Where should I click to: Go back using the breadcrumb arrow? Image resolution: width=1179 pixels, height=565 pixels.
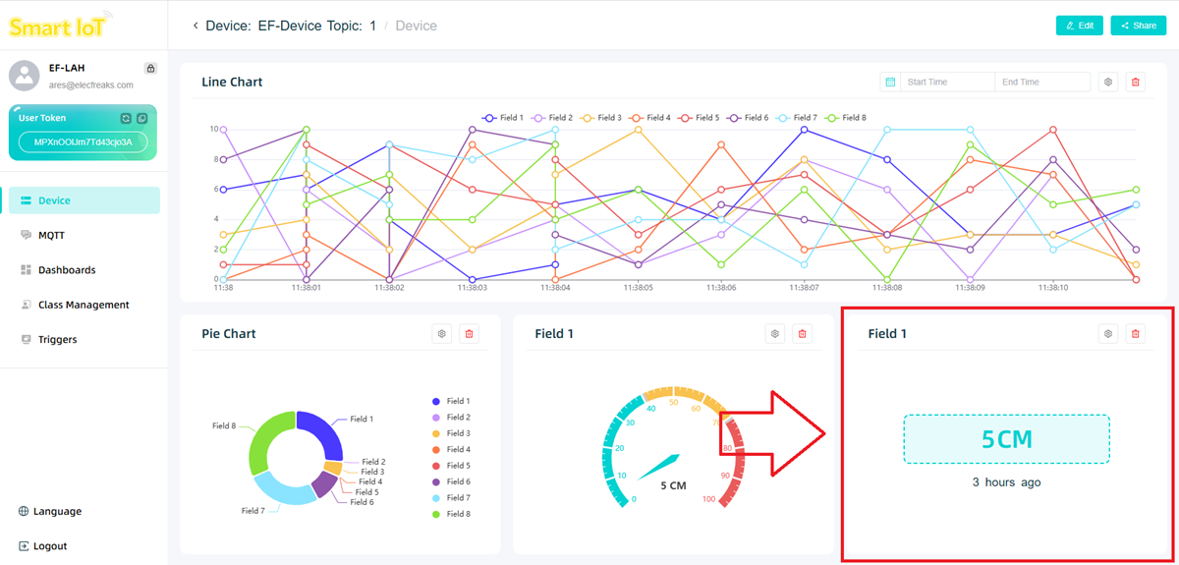tap(195, 26)
